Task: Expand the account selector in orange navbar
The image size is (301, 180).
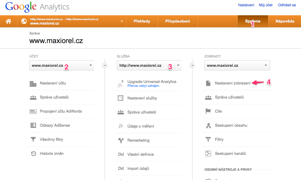Action: tap(122, 21)
